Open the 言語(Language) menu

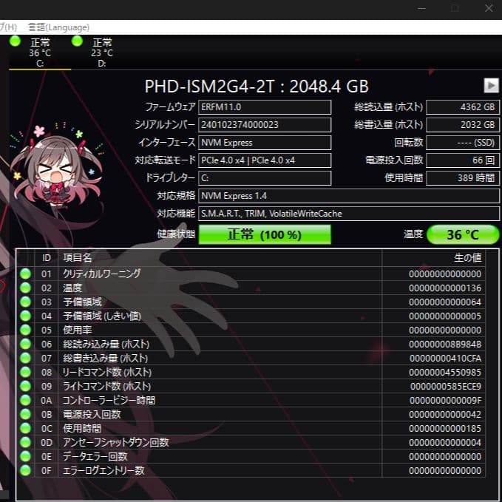click(x=58, y=27)
